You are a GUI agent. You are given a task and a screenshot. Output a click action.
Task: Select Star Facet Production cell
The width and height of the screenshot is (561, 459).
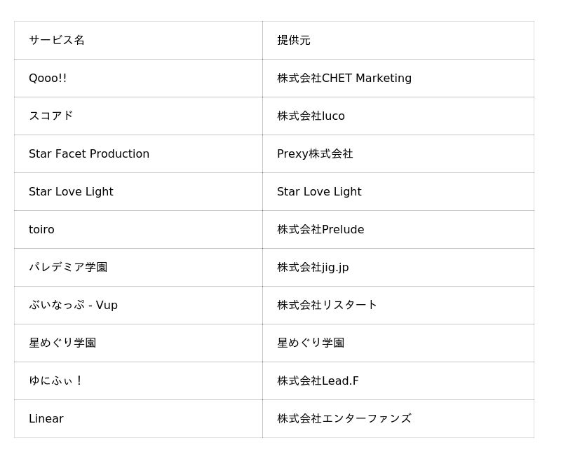89,153
